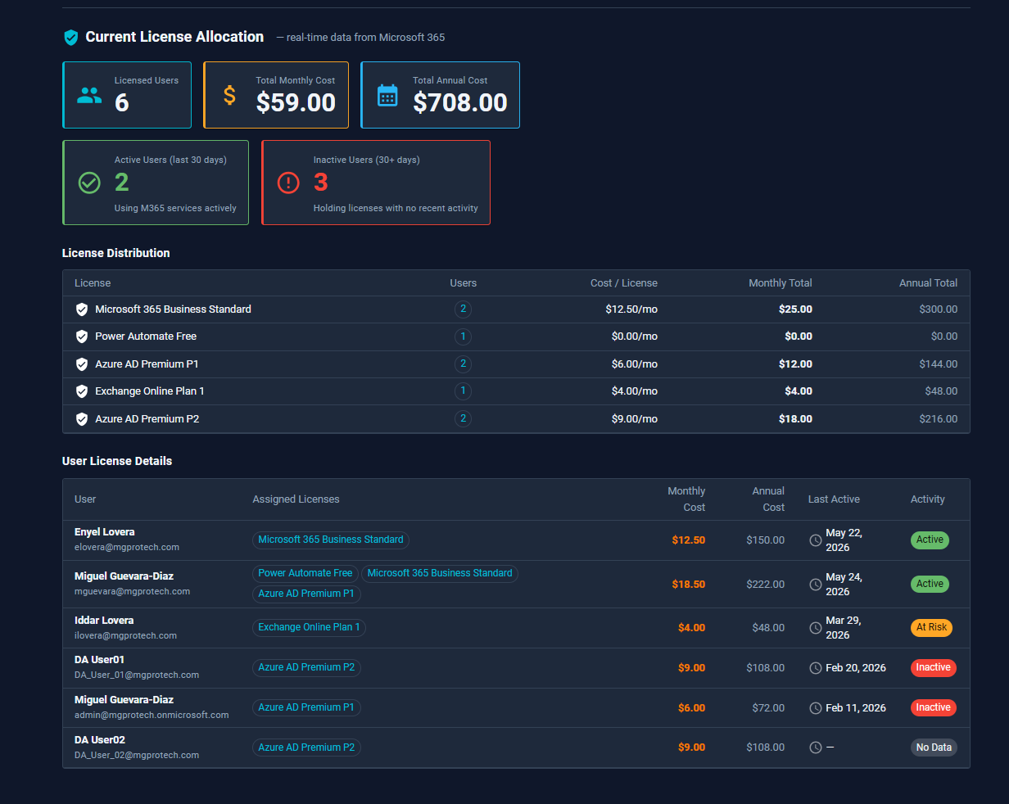1009x804 pixels.
Task: Click the User License Details heading
Action: click(117, 461)
